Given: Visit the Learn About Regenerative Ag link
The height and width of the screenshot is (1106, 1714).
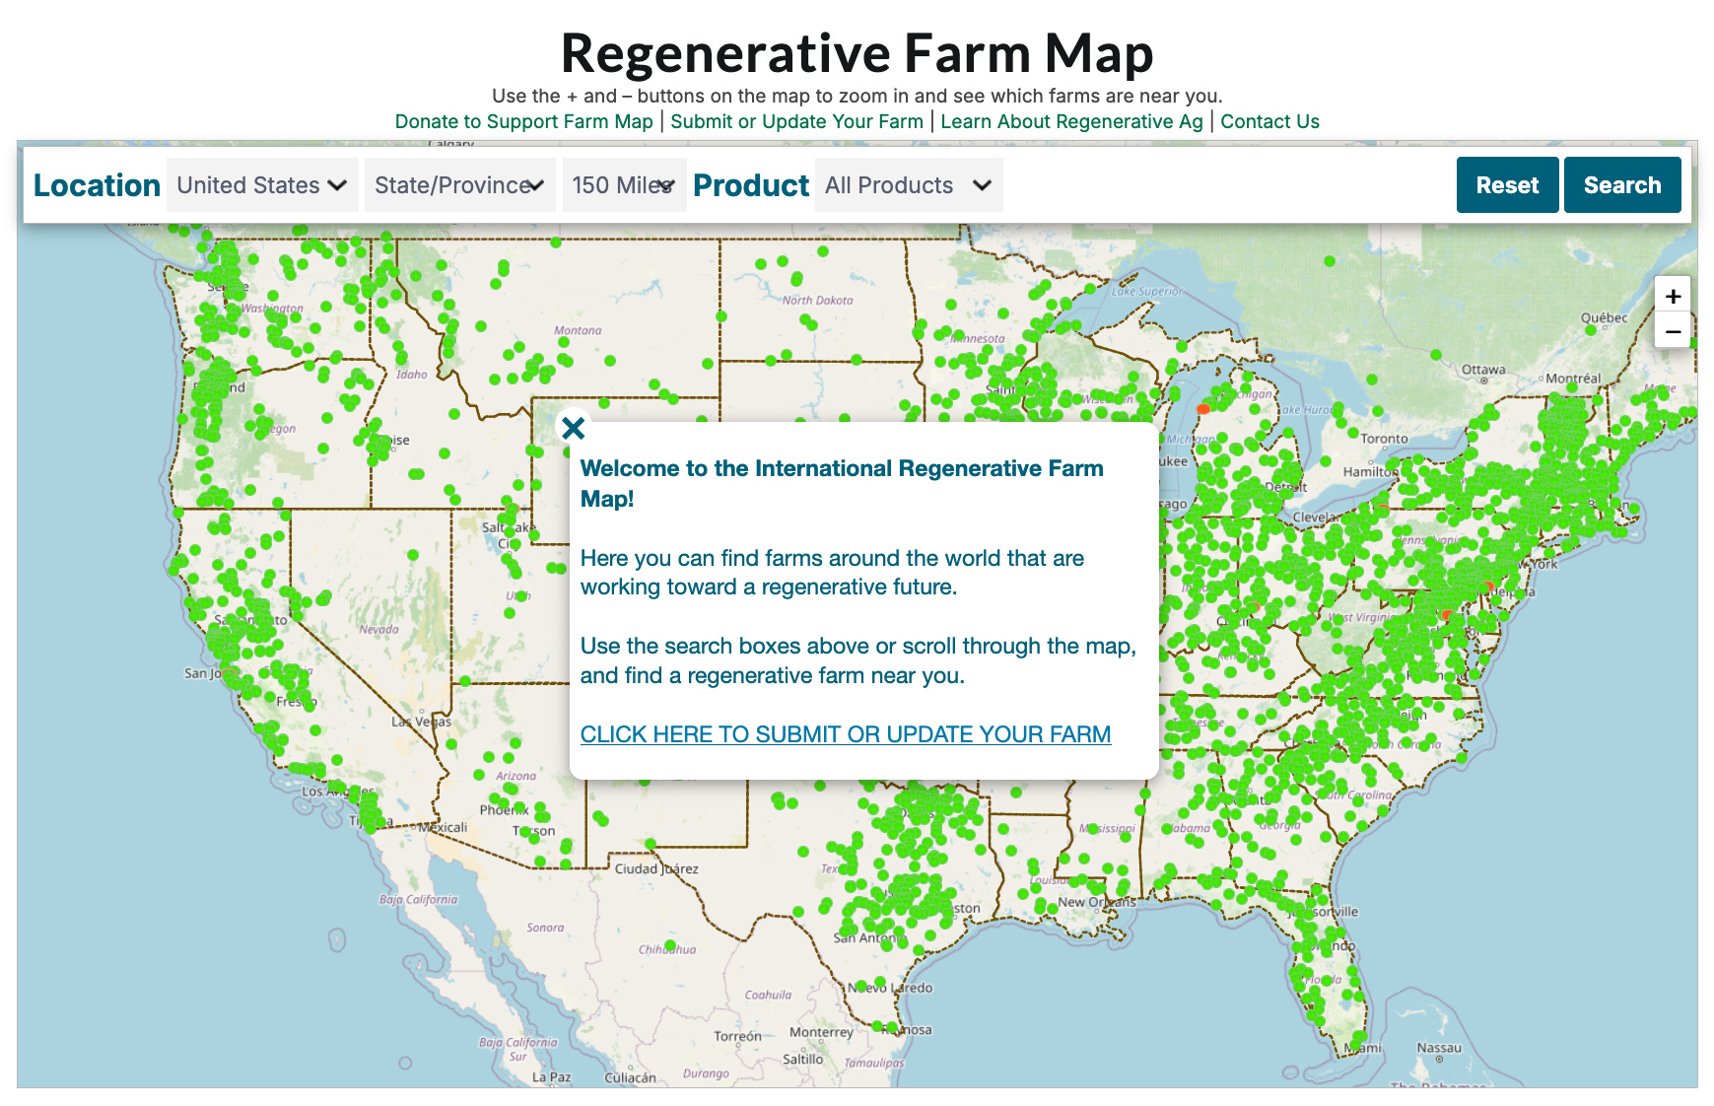Looking at the screenshot, I should (x=1071, y=121).
